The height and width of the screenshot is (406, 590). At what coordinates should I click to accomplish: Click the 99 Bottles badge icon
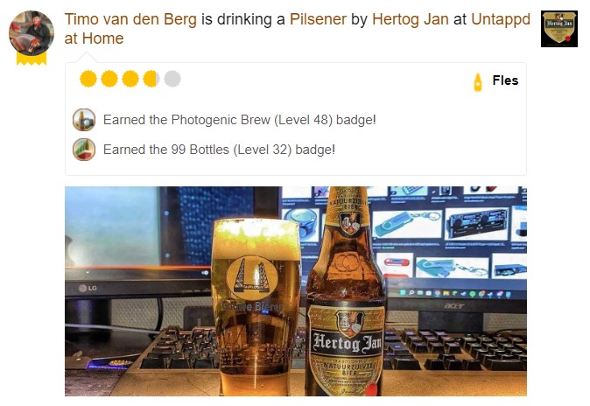click(x=84, y=150)
